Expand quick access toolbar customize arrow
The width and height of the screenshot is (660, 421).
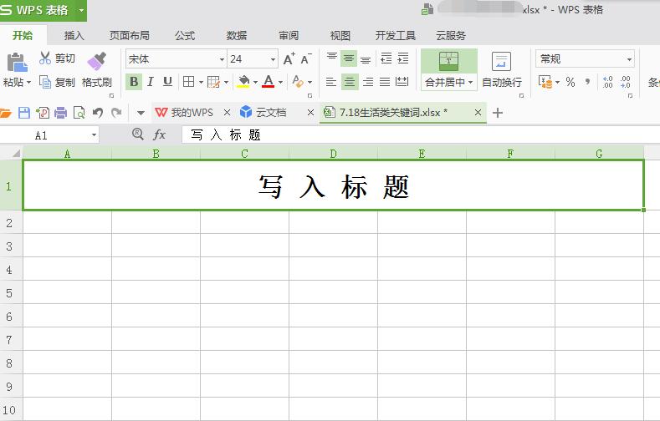pyautogui.click(x=141, y=113)
